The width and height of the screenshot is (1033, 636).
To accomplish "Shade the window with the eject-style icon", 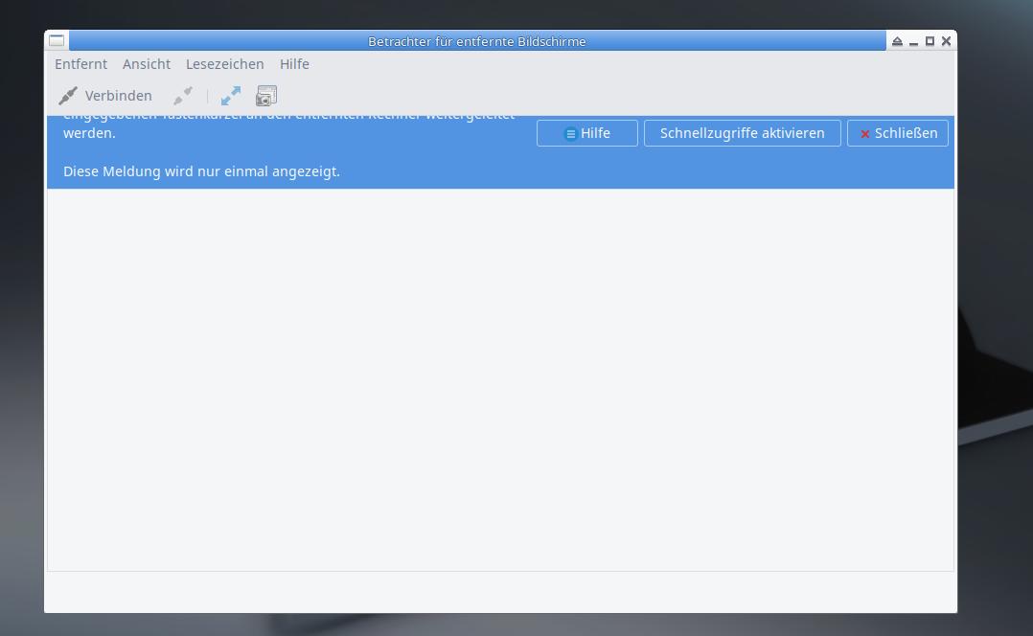I will pyautogui.click(x=897, y=41).
